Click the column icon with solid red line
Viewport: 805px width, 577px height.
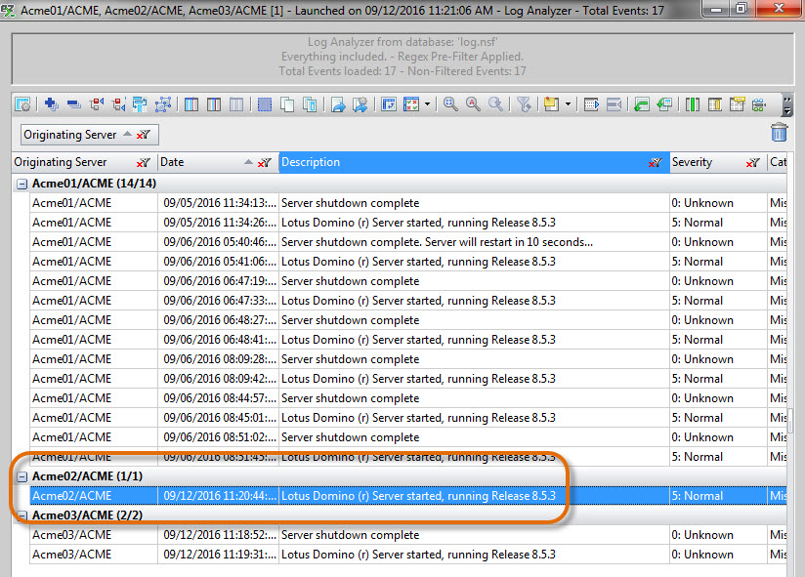[x=214, y=104]
